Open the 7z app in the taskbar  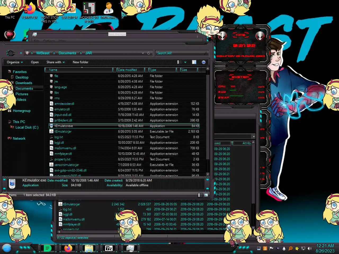(109, 248)
